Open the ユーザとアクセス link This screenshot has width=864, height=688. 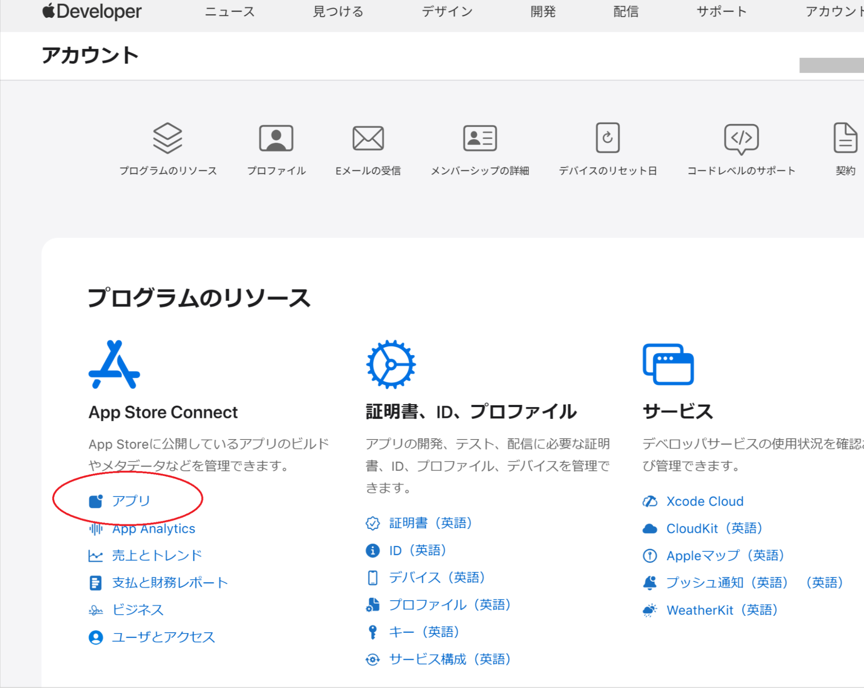click(x=163, y=637)
